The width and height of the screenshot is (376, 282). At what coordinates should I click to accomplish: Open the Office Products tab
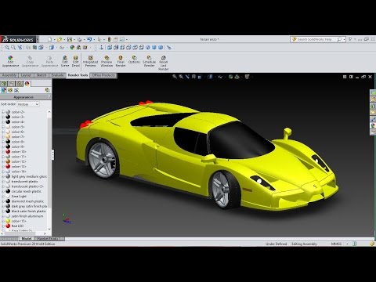tap(103, 75)
